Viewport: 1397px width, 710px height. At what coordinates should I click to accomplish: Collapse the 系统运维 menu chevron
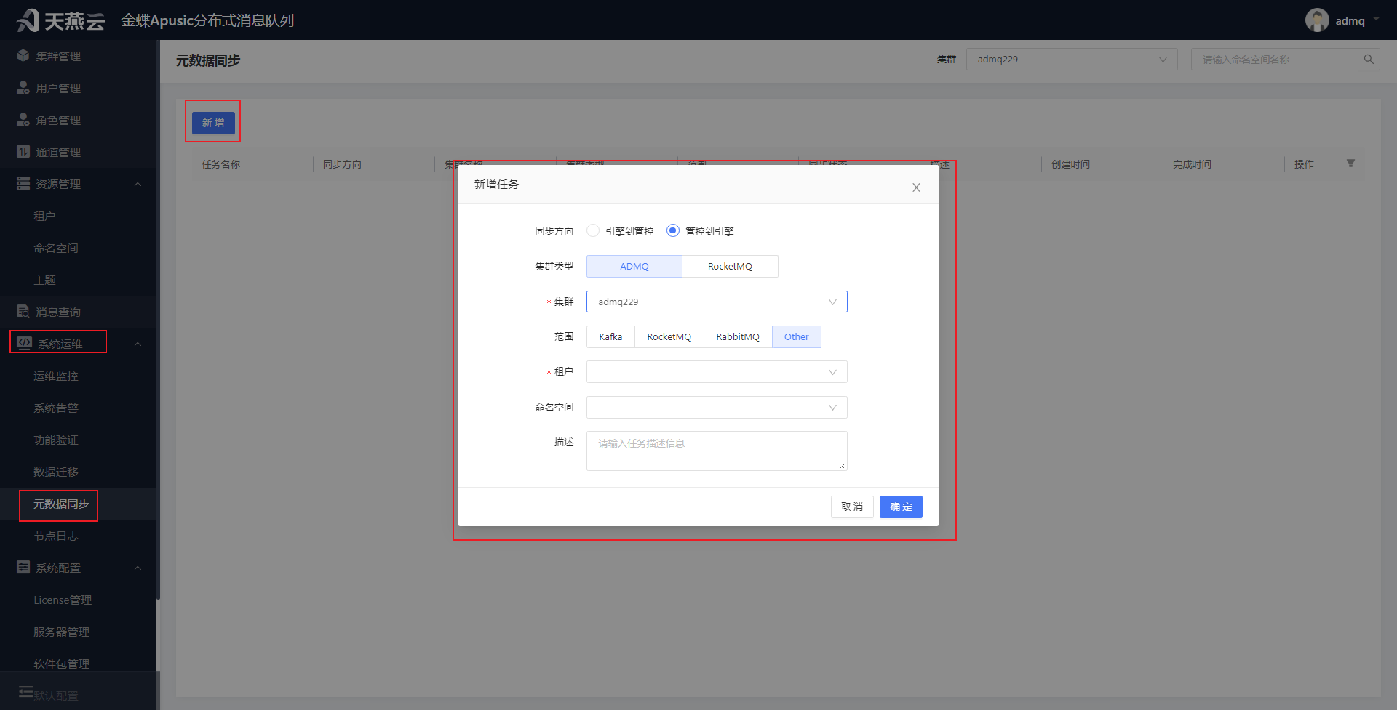(138, 344)
